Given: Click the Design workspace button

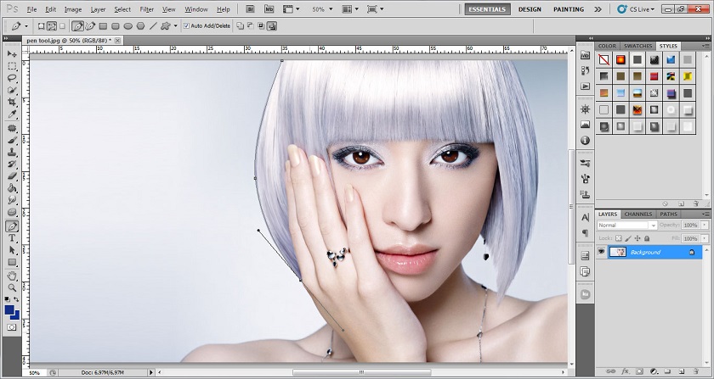Looking at the screenshot, I should 529,9.
